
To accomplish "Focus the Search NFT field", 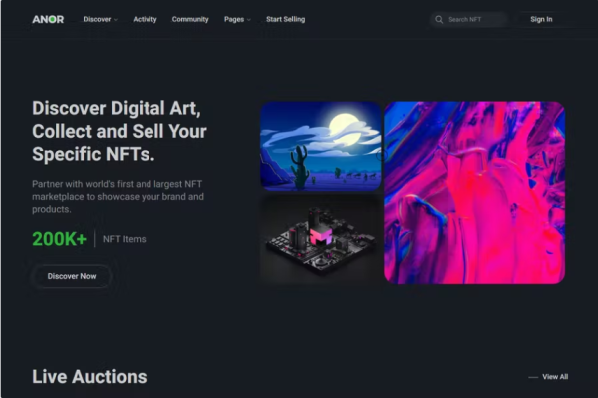I will [x=468, y=20].
